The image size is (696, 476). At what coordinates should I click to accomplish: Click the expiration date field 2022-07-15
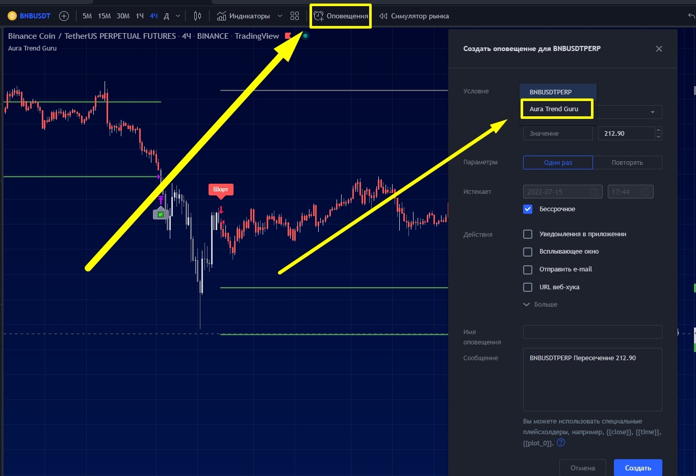point(563,192)
